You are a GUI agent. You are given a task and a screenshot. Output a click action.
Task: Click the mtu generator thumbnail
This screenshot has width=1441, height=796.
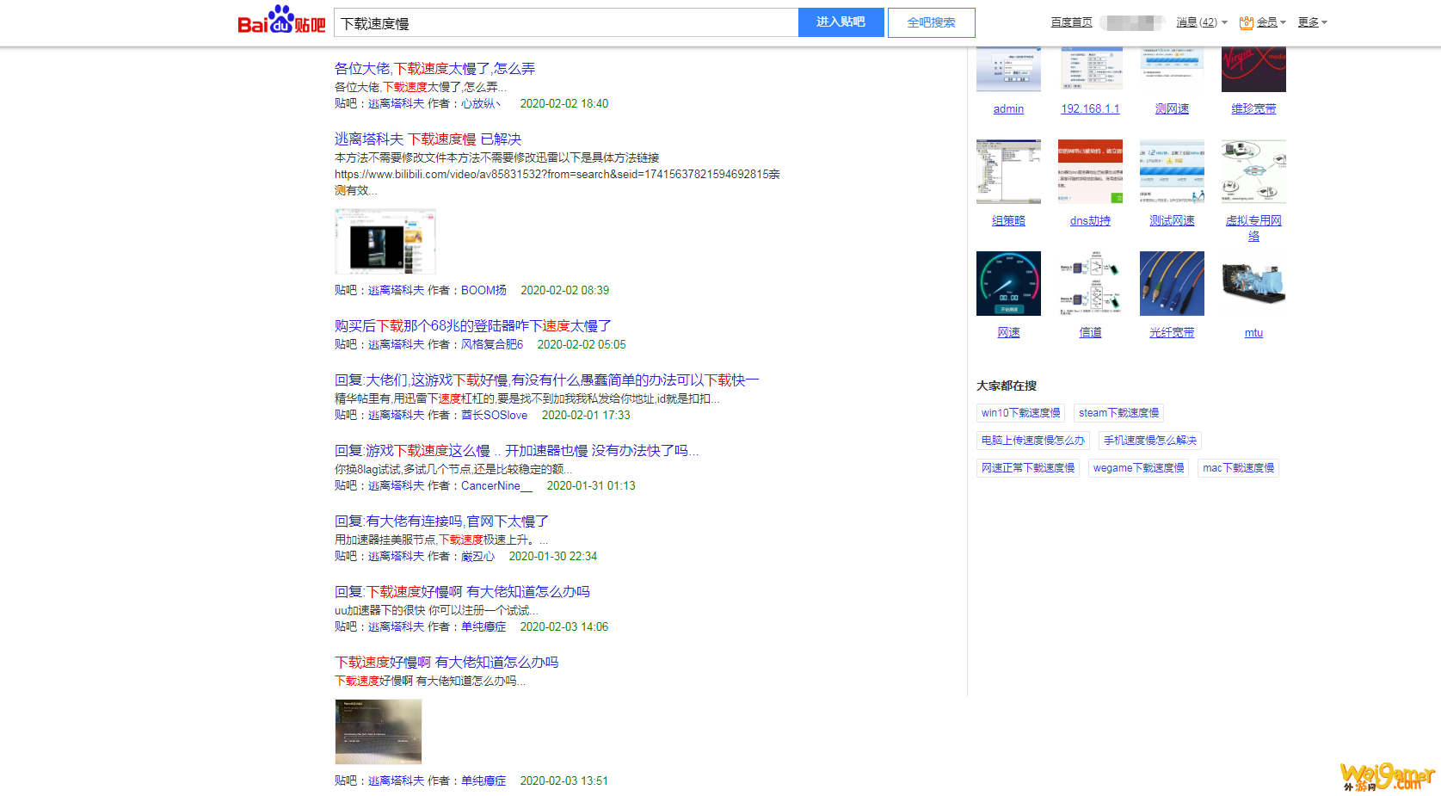[x=1253, y=283]
